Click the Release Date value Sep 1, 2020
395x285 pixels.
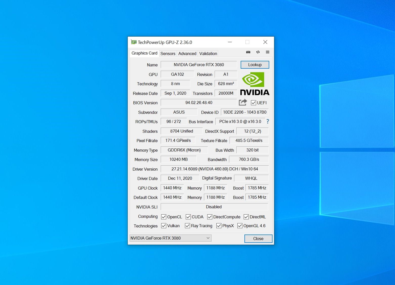(175, 93)
